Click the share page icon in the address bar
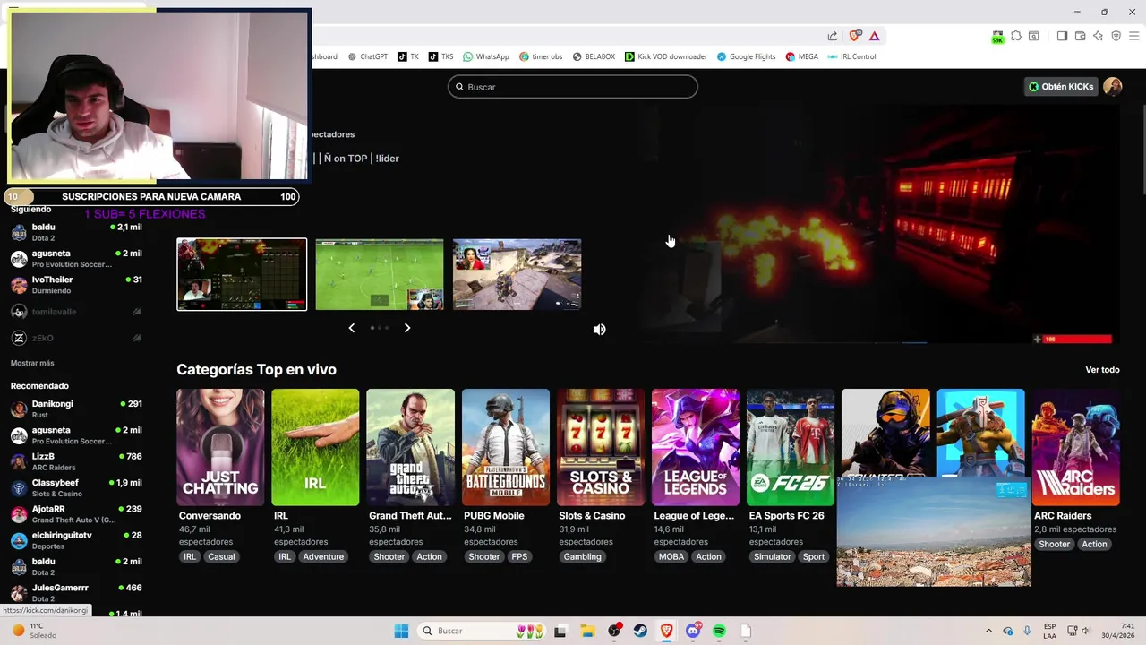1146x645 pixels. (x=833, y=36)
